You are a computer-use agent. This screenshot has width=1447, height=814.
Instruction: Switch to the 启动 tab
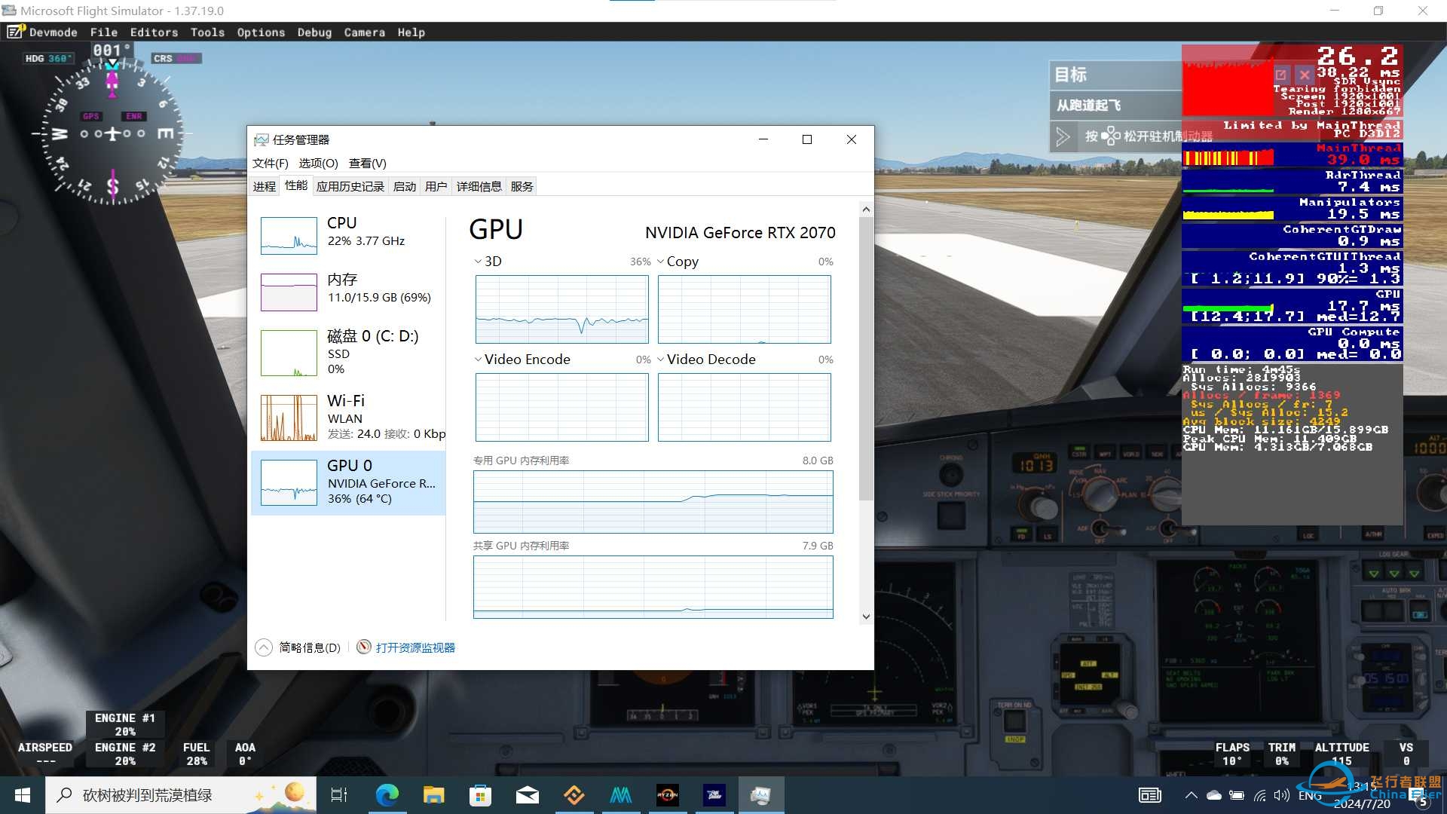point(405,186)
